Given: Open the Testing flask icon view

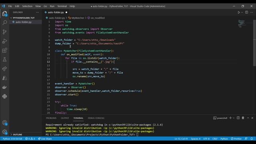Looking at the screenshot, I should [4, 60].
